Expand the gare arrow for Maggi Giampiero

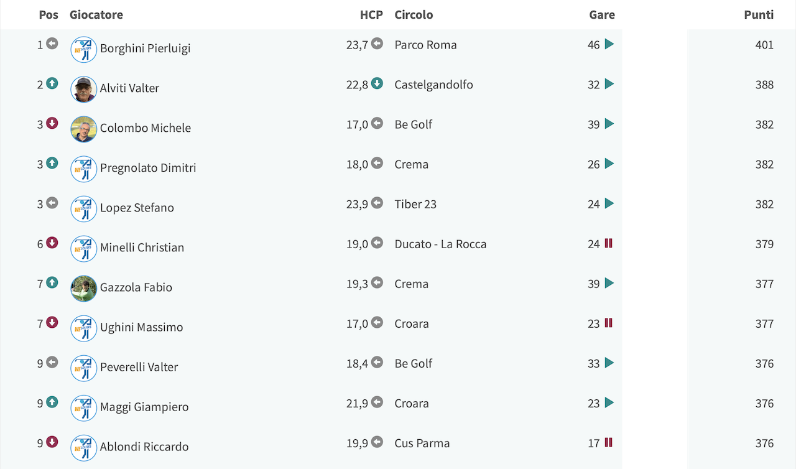[609, 402]
